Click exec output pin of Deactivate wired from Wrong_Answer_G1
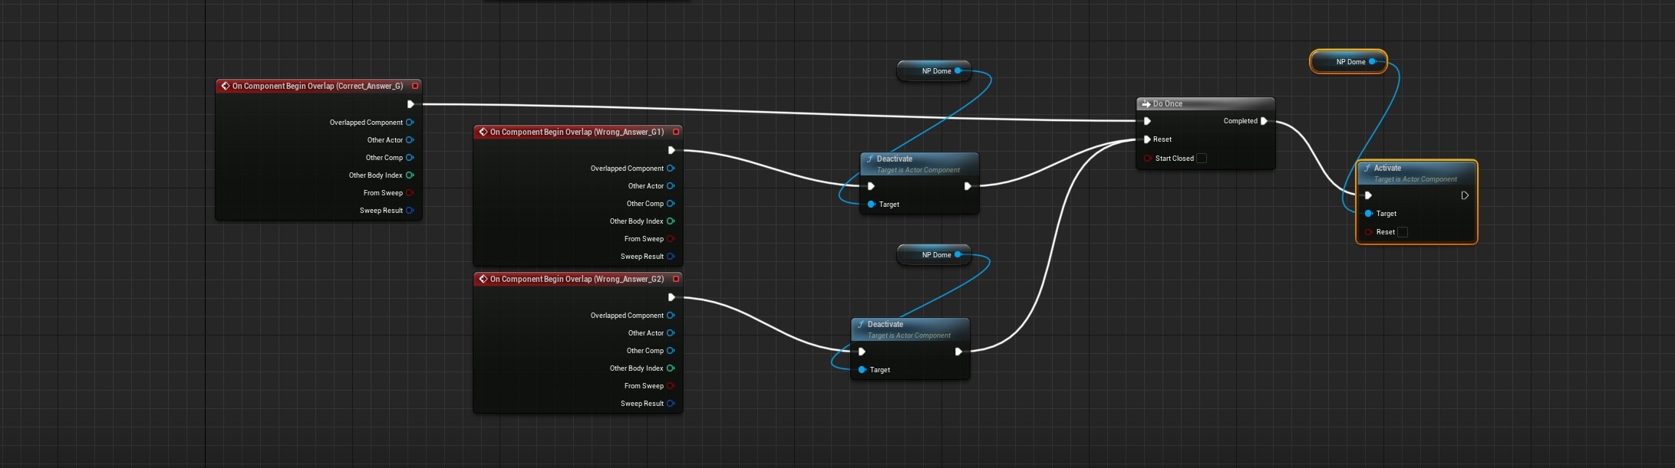The image size is (1675, 468). click(x=968, y=186)
